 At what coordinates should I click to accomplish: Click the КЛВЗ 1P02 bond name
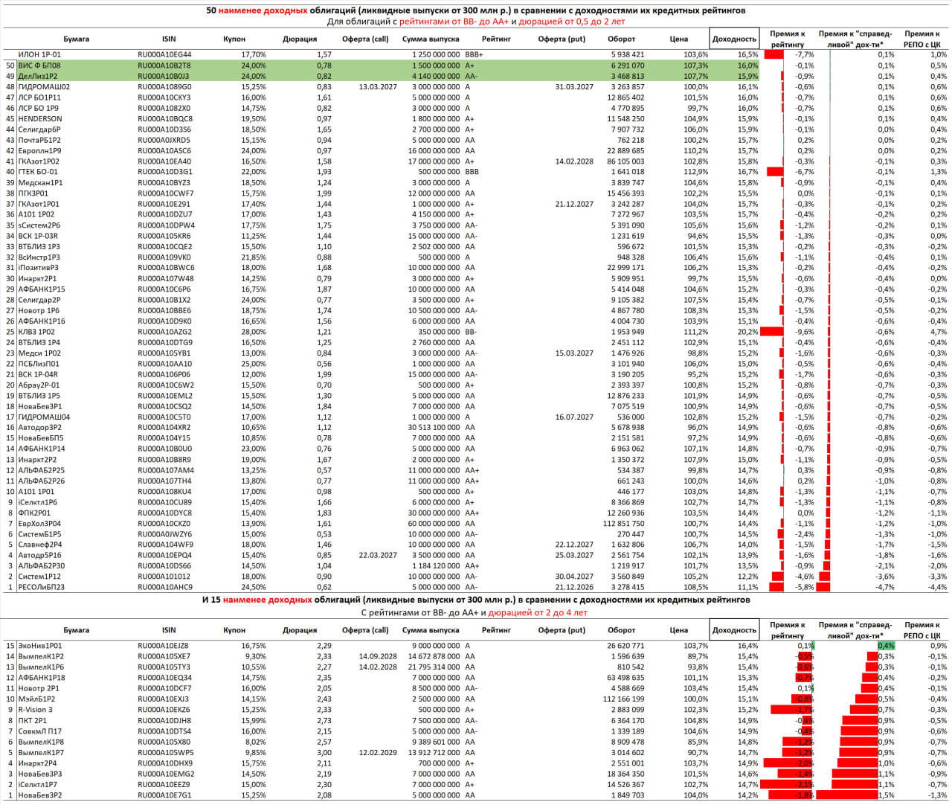coord(36,332)
